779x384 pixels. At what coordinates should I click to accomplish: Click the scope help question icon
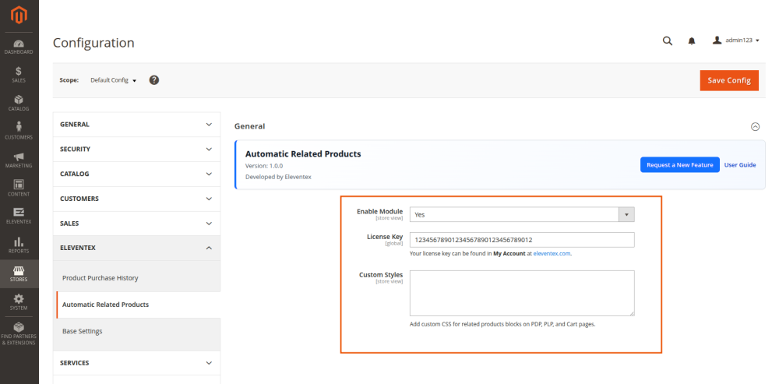tap(154, 80)
